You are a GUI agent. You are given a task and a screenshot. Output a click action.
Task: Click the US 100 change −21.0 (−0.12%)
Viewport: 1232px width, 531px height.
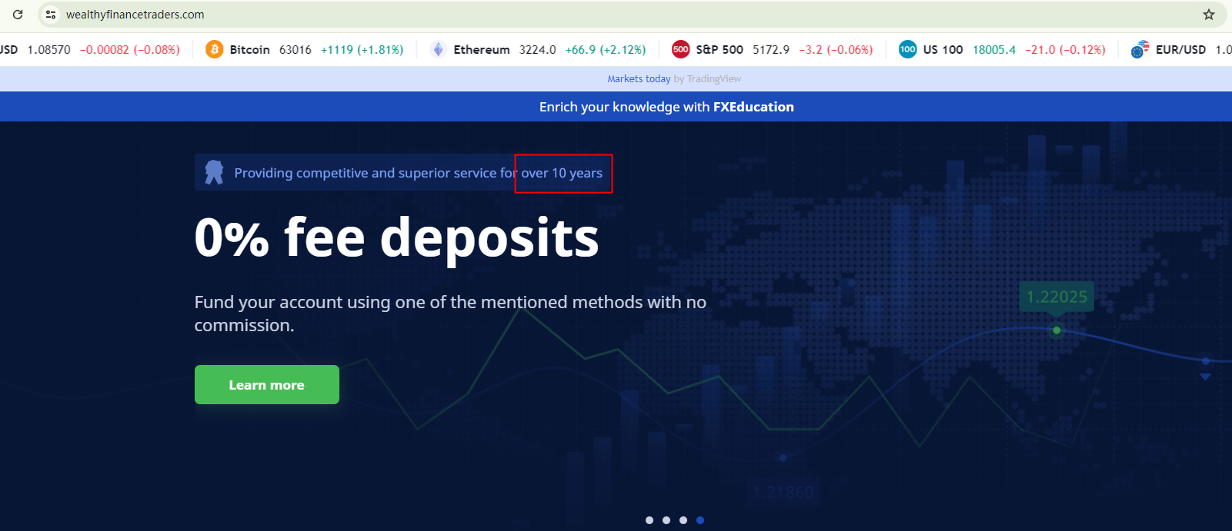tap(1066, 50)
